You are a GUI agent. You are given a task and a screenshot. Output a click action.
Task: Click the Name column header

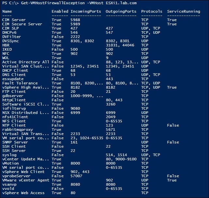click(7, 11)
